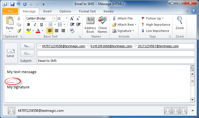This screenshot has height=118, width=199.
Task: Toggle italic formatting
Action: pos(35,25)
